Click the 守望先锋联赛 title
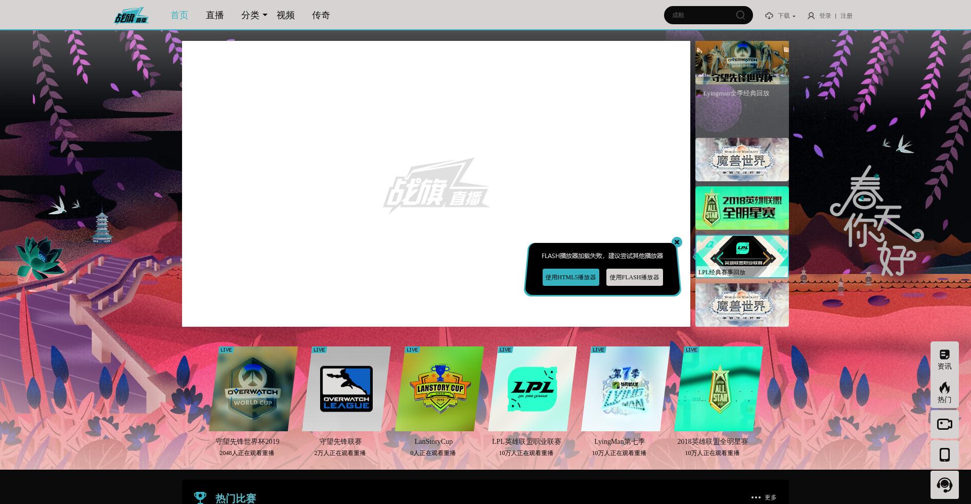Viewport: 971px width, 504px height. [x=340, y=441]
